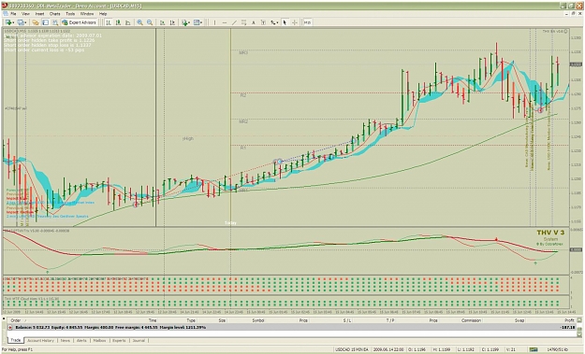This screenshot has height=354, width=585.
Task: Sort by the Commission column header
Action: (471, 320)
